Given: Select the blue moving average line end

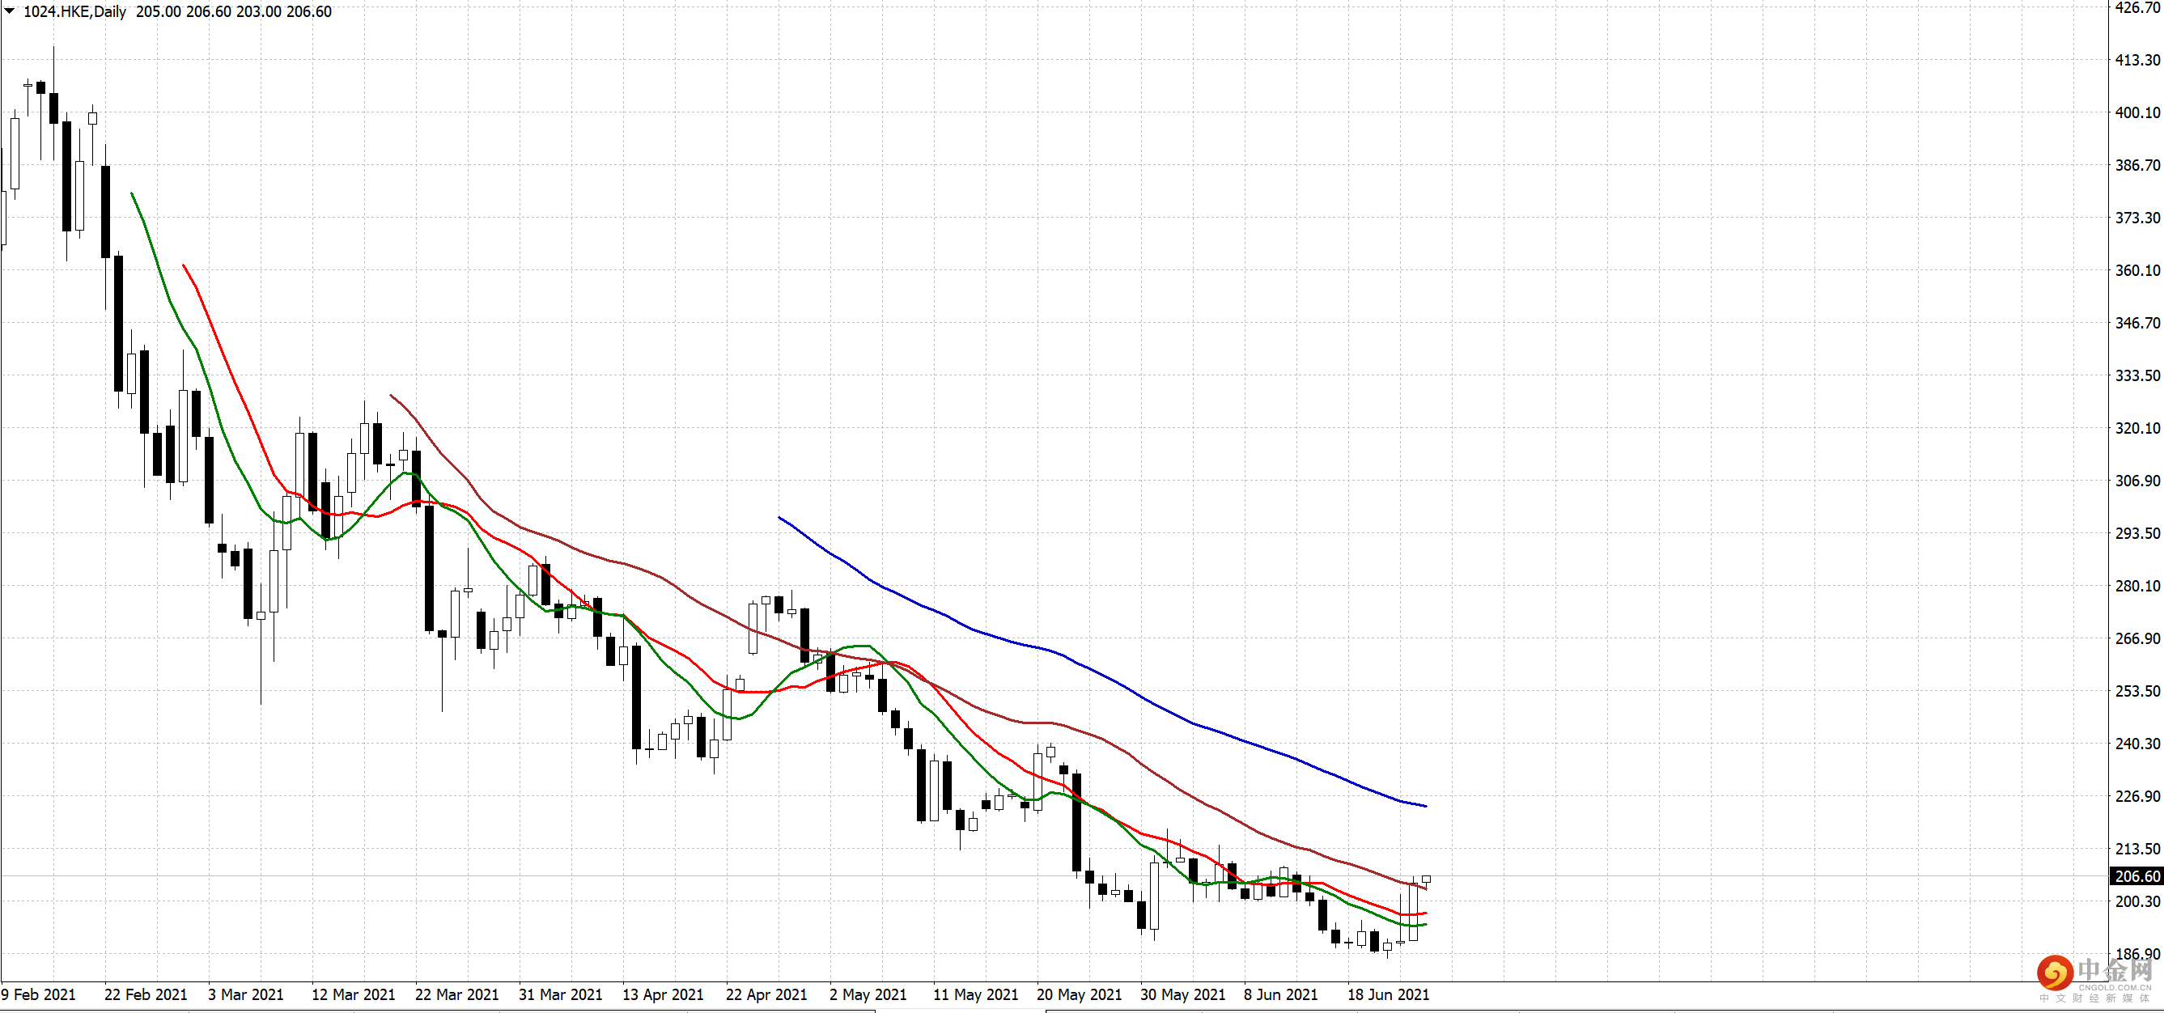Looking at the screenshot, I should [x=1425, y=807].
